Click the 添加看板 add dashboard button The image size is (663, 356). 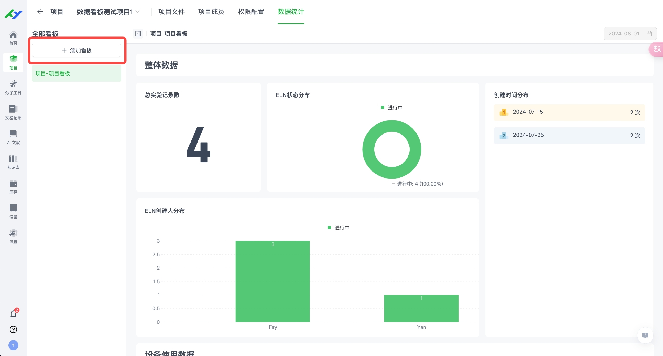77,50
